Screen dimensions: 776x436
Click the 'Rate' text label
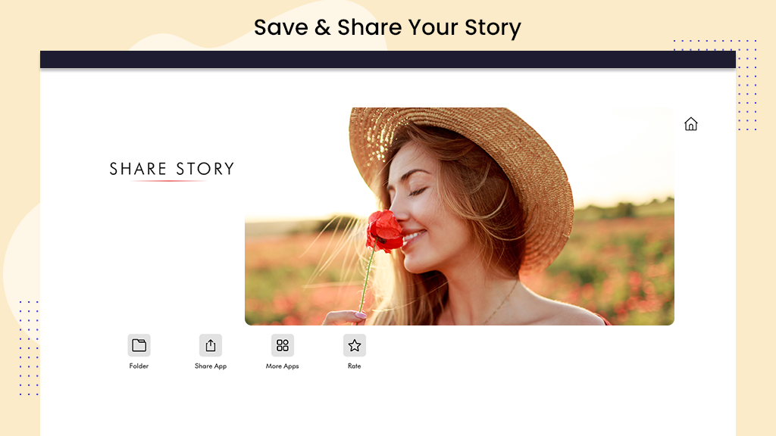coord(355,366)
